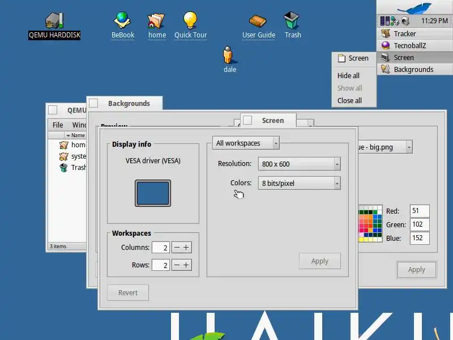Click the Blue value field
453x340 pixels.
pyautogui.click(x=420, y=238)
